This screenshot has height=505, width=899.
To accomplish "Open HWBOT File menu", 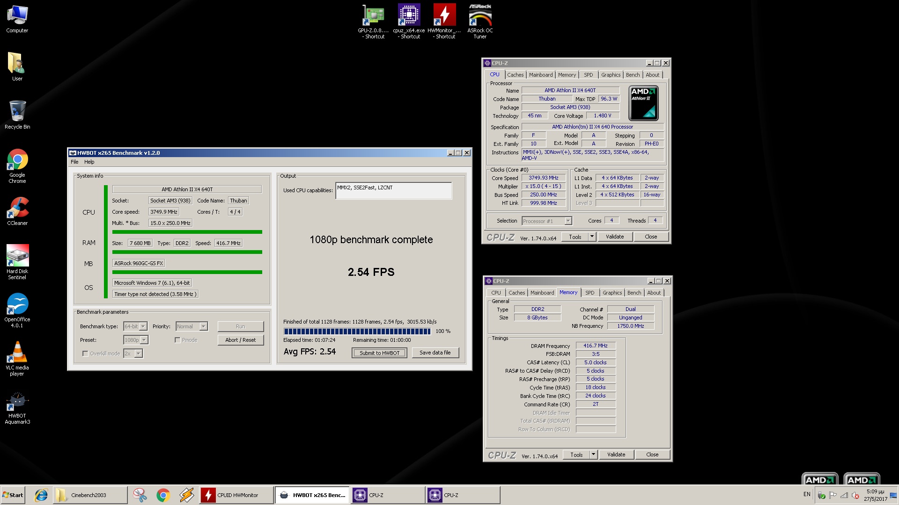I will pyautogui.click(x=74, y=162).
